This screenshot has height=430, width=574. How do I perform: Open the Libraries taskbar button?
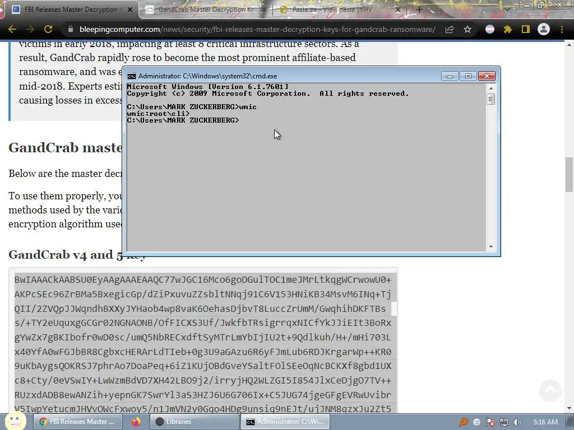pos(195,422)
